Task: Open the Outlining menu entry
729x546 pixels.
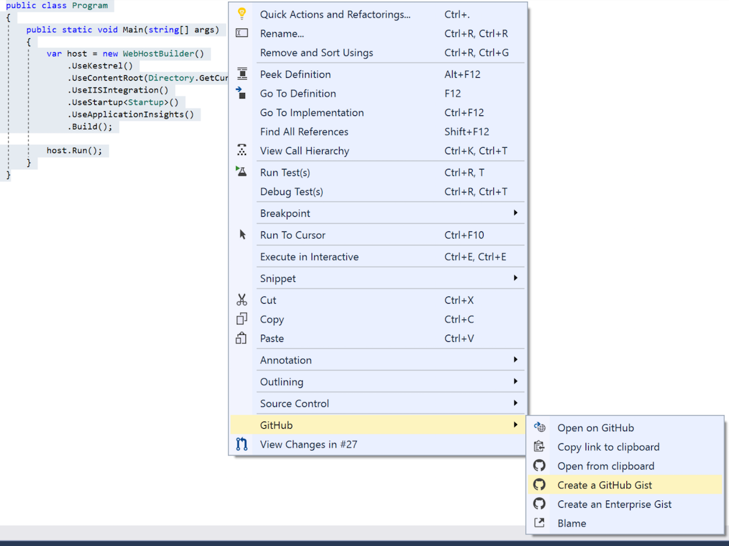Action: pyautogui.click(x=378, y=382)
